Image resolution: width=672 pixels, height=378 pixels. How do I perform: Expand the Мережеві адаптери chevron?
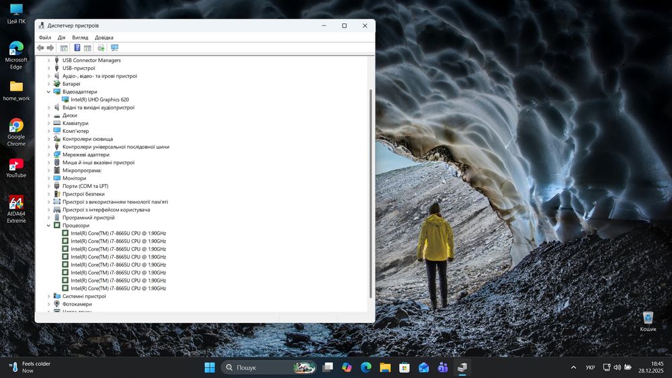click(x=48, y=154)
